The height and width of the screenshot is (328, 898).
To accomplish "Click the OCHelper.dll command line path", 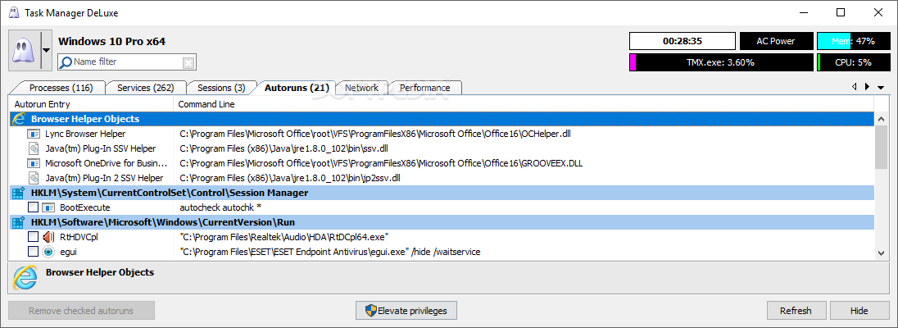I will 375,134.
